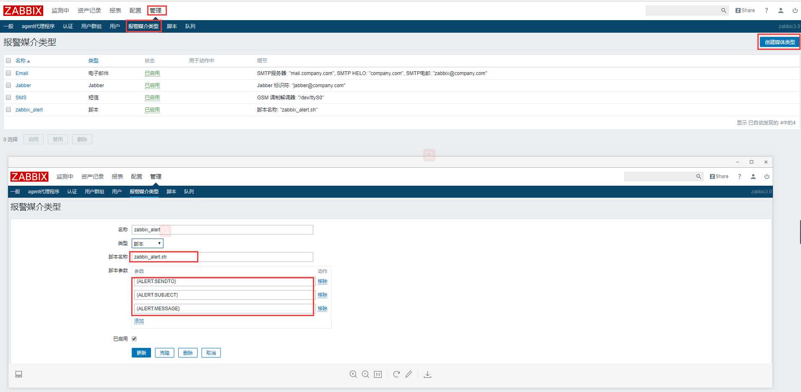The width and height of the screenshot is (801, 392).
Task: Open the Share link in the inner window header
Action: (719, 177)
